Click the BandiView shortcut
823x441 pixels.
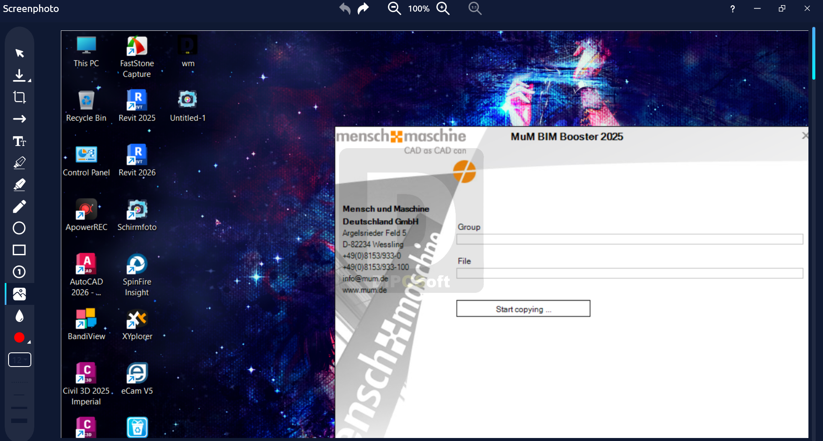coord(86,325)
